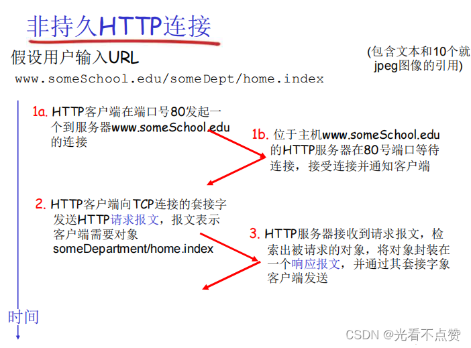This screenshot has width=471, height=348.
Task: Click the line 的HTTP服务器在80号端口等待
Action: click(x=354, y=150)
